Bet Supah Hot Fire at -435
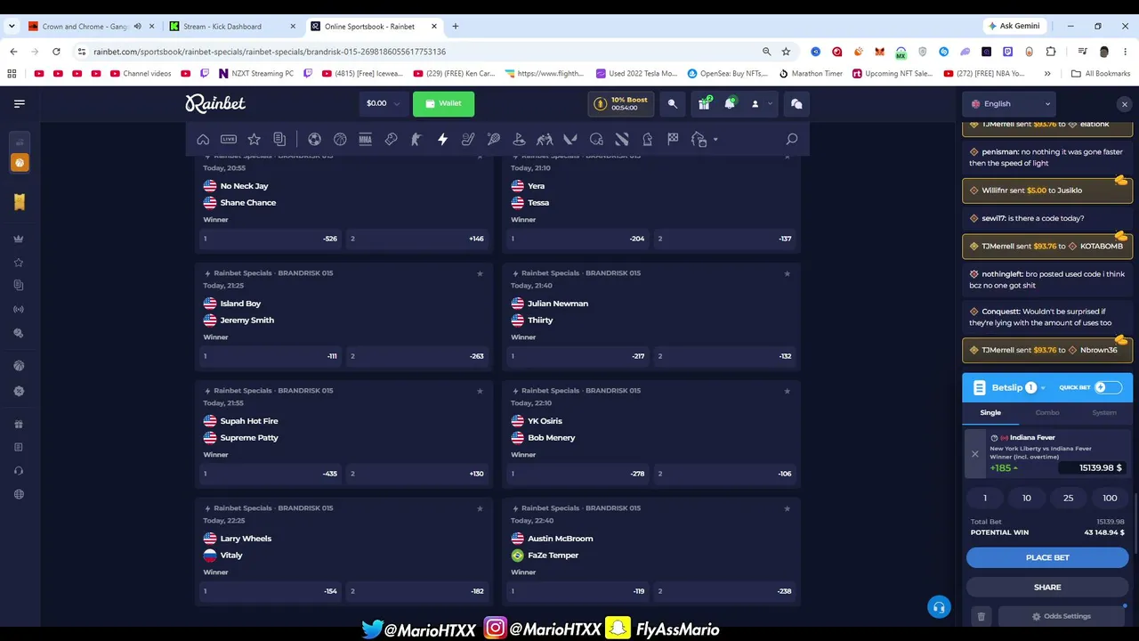1139x641 pixels. click(x=271, y=474)
